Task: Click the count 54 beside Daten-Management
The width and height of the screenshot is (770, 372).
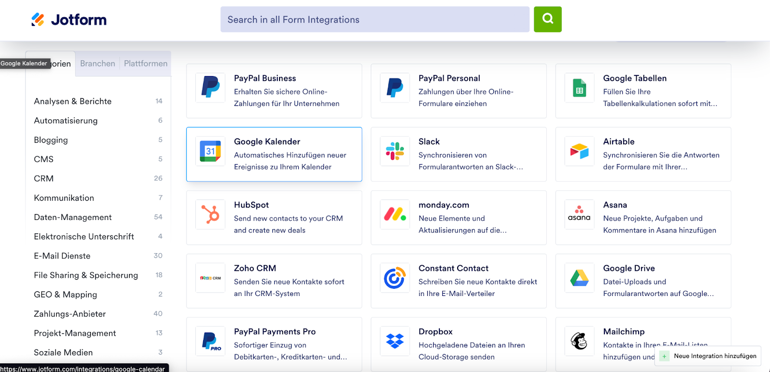Action: pos(158,217)
